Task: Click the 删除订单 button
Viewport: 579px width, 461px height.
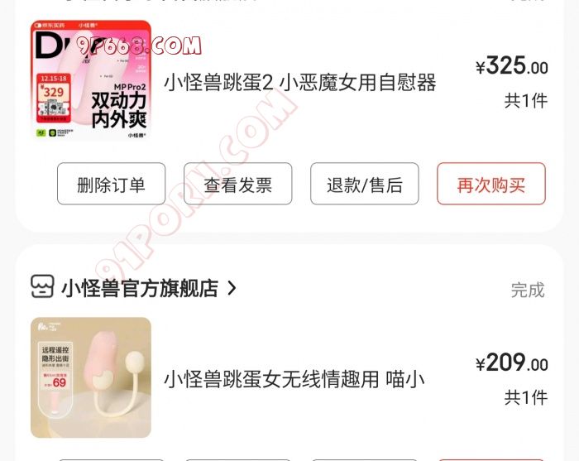Action: point(111,184)
